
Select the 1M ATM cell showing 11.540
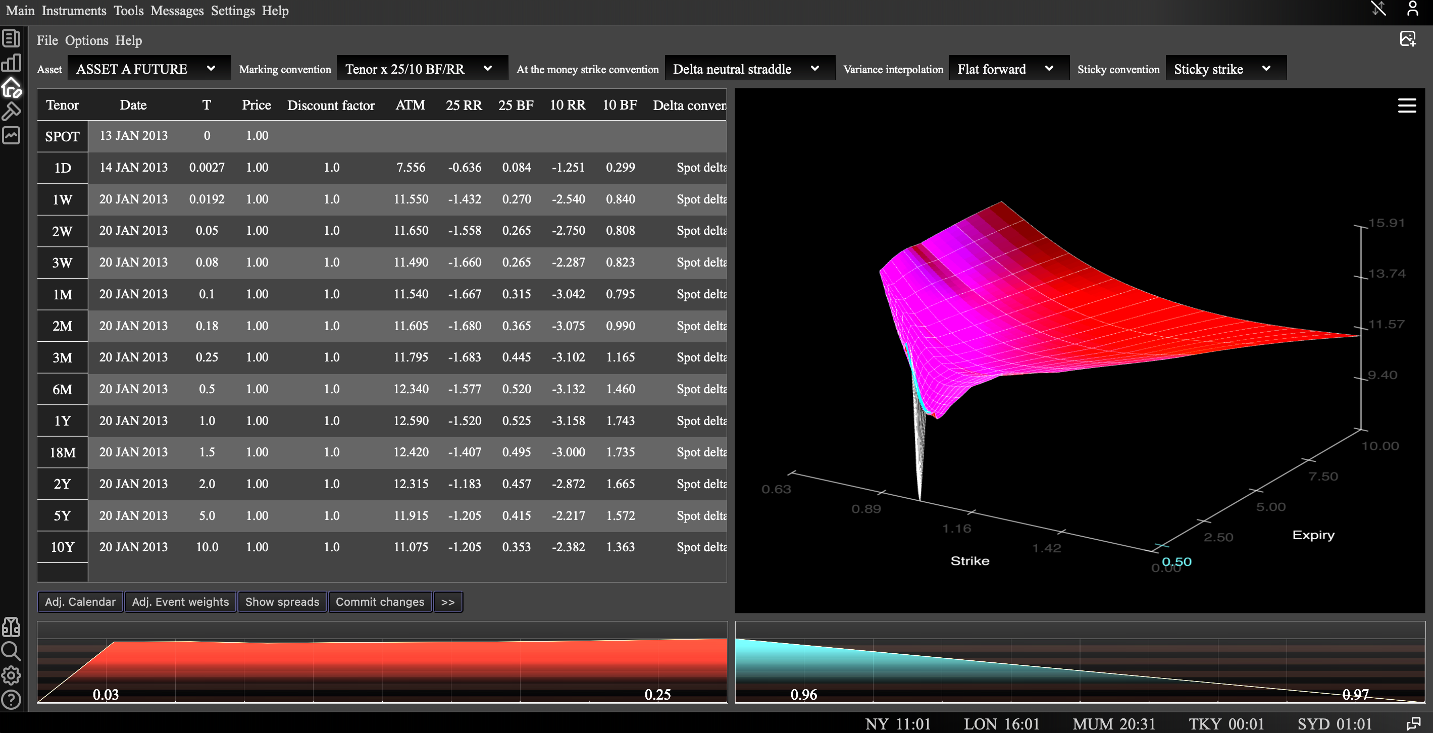[411, 294]
